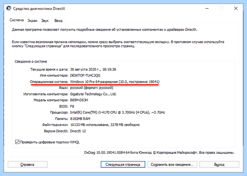Click the window title Средство диагностики DirectX

pyautogui.click(x=39, y=9)
